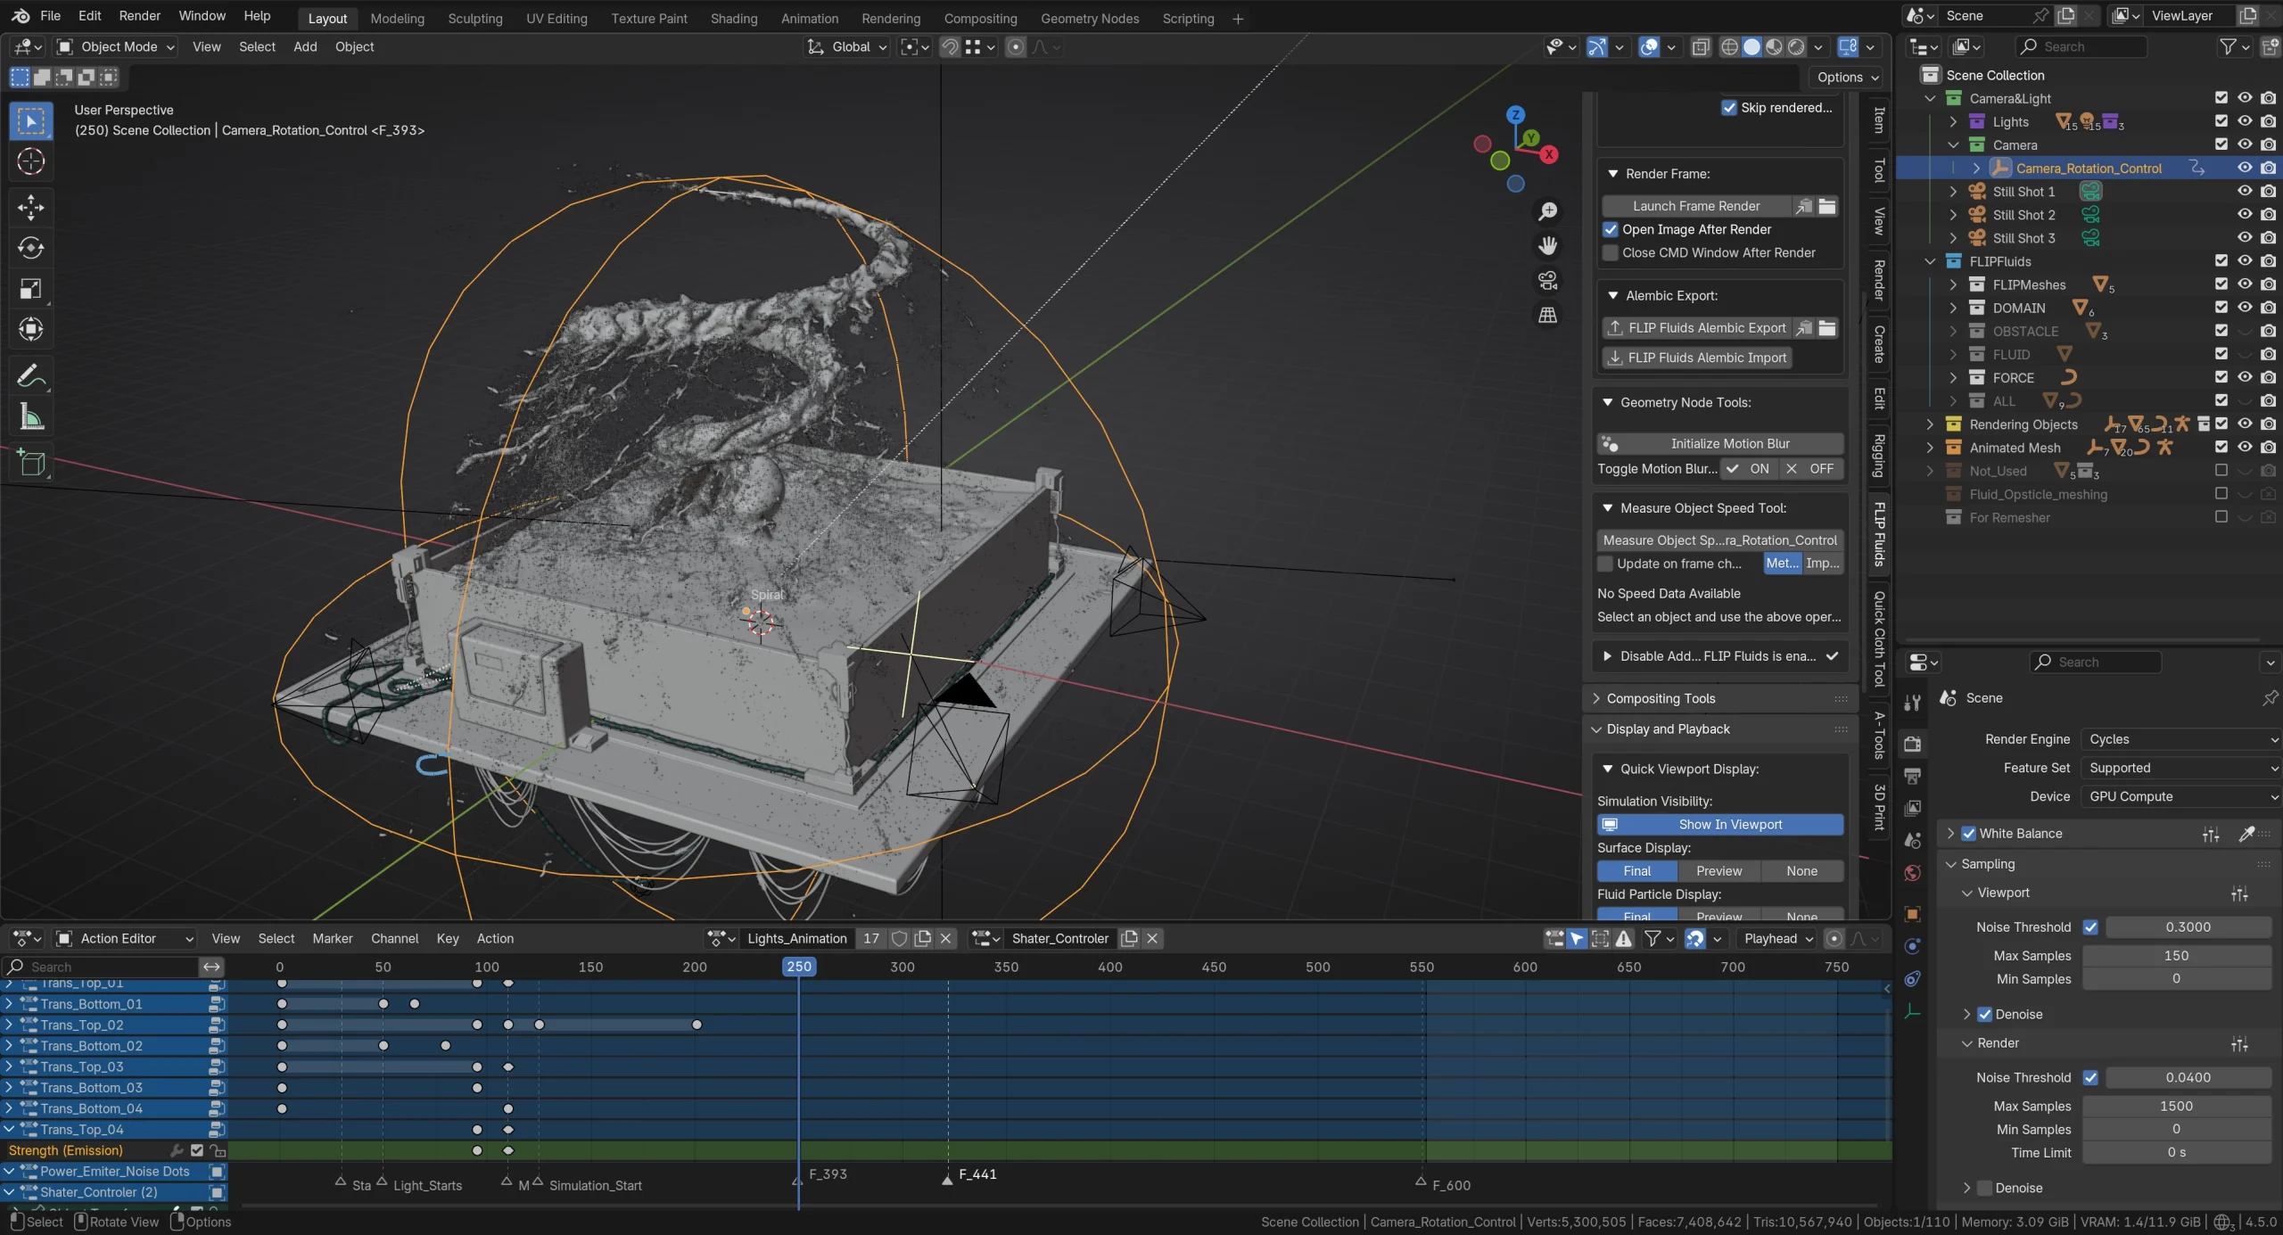2283x1235 pixels.
Task: Enable Close CMD Window After Render
Action: click(1611, 253)
